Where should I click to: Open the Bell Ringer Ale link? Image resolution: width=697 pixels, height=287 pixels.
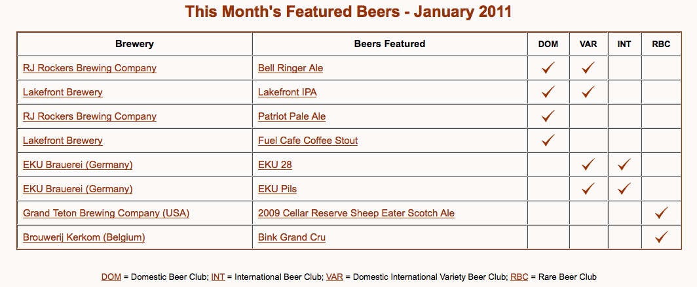tap(290, 68)
